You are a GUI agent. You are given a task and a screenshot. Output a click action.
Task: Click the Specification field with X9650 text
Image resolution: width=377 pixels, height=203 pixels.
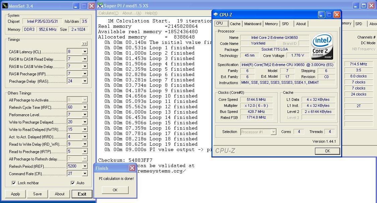click(288, 65)
